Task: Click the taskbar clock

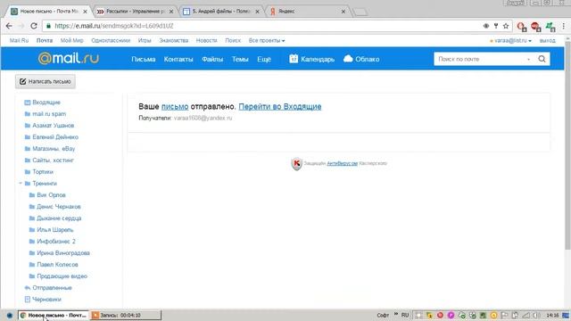Action: pyautogui.click(x=552, y=315)
